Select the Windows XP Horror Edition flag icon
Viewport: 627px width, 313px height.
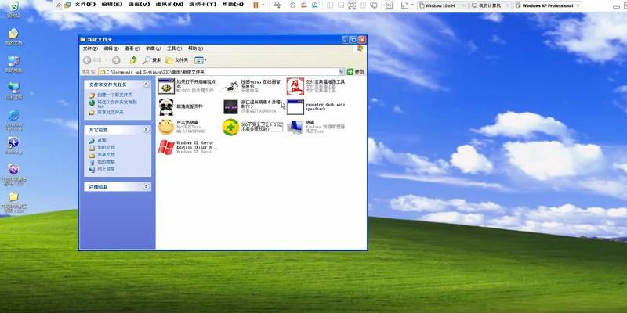166,147
